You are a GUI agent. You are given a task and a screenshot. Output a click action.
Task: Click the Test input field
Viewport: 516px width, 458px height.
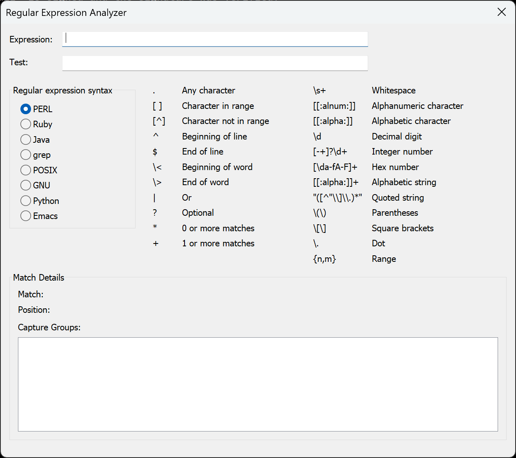215,63
